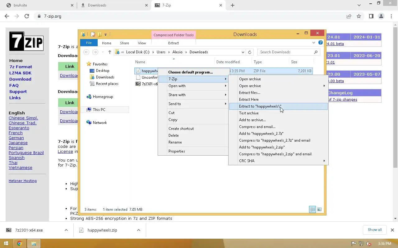Click the volume icon in system tray
This screenshot has width=398, height=248.
point(369,244)
